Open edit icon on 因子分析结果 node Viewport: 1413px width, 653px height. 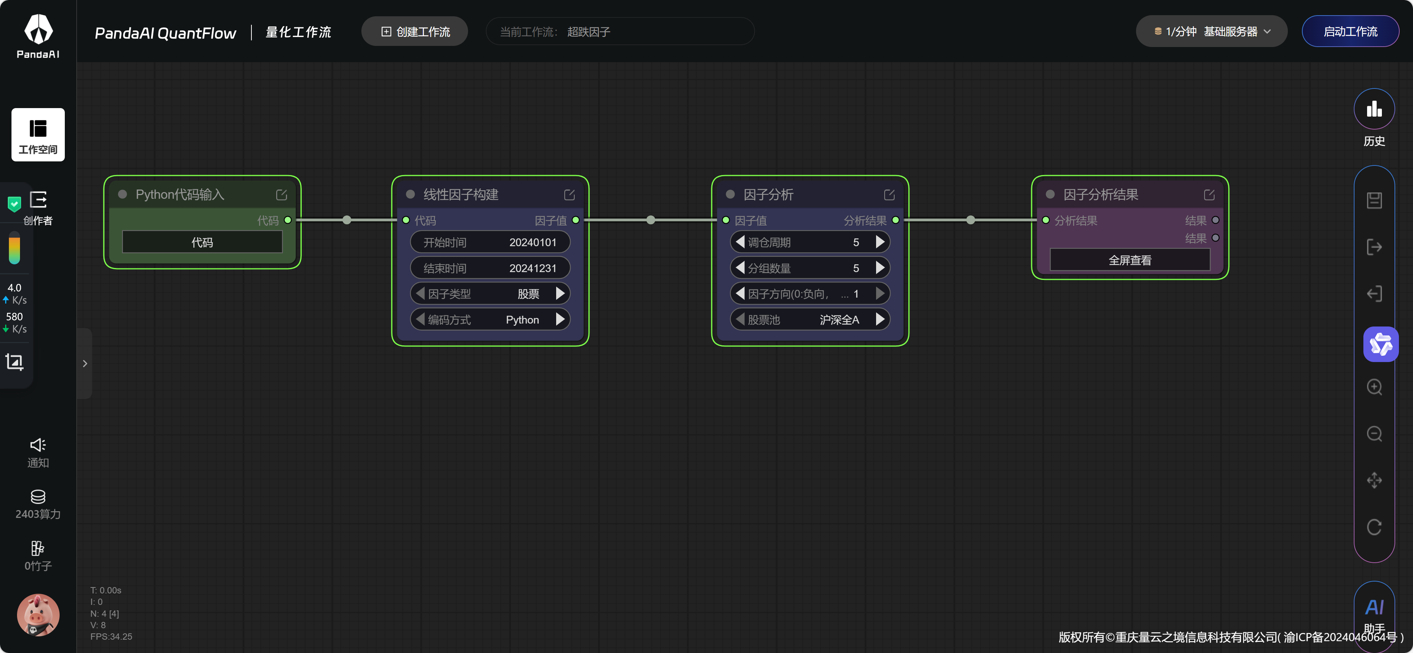(x=1209, y=195)
